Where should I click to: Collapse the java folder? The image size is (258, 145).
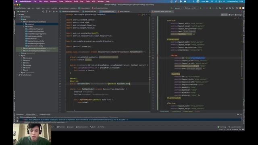[19, 19]
